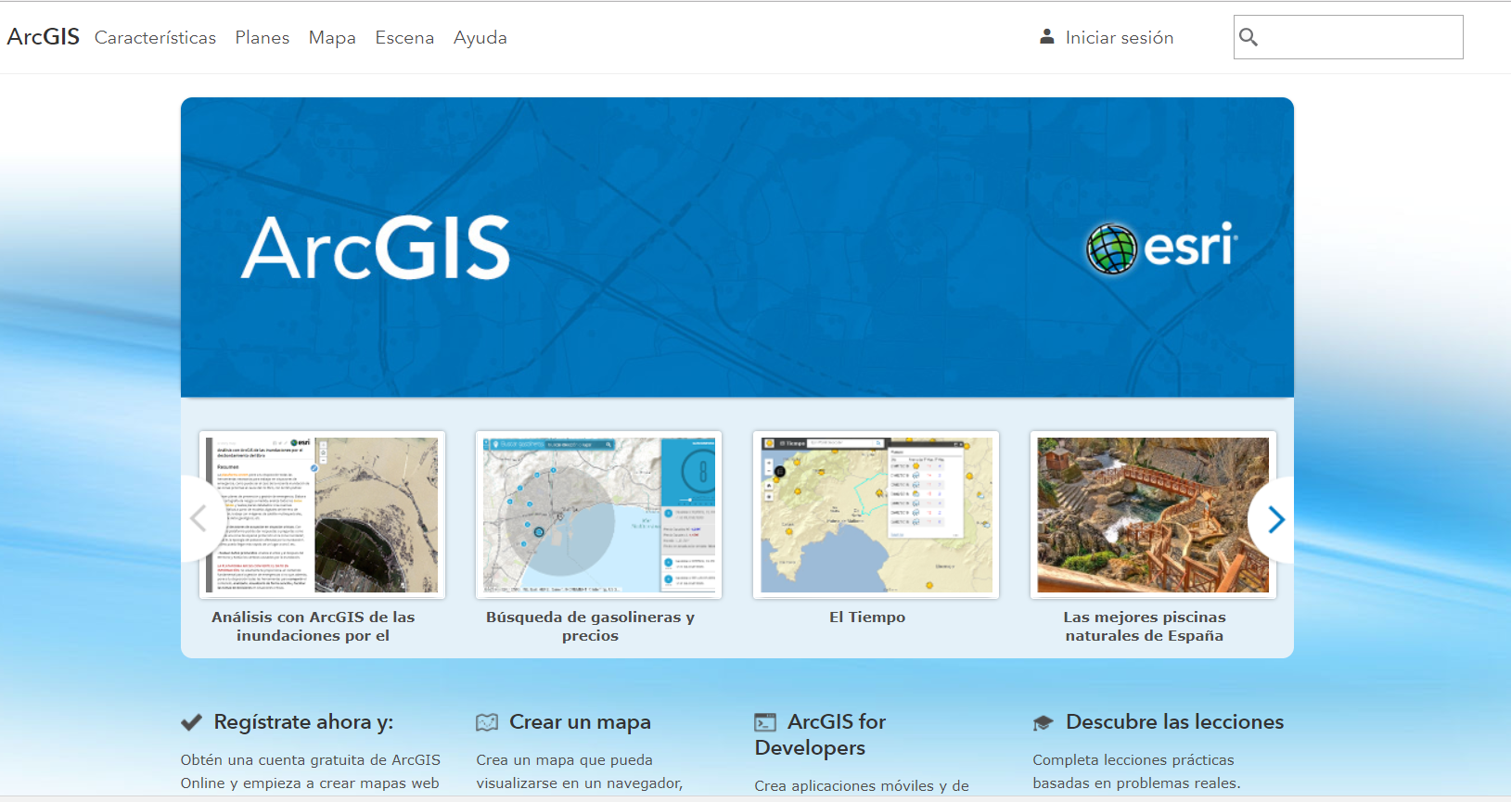Open the Planes menu item
The height and width of the screenshot is (802, 1511).
tap(263, 38)
